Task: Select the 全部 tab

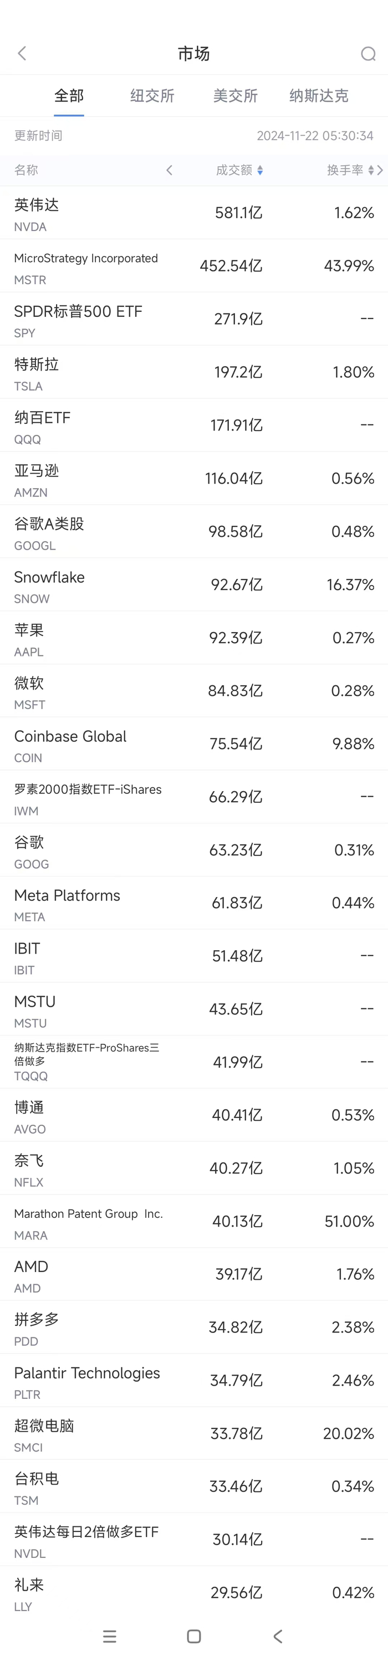Action: point(69,96)
